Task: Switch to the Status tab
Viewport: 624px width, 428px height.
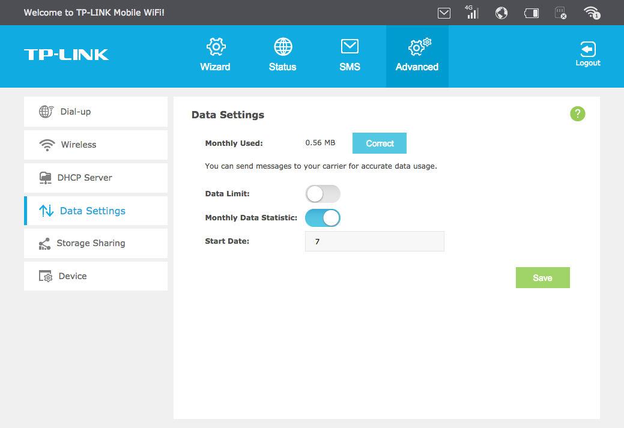Action: tap(282, 55)
